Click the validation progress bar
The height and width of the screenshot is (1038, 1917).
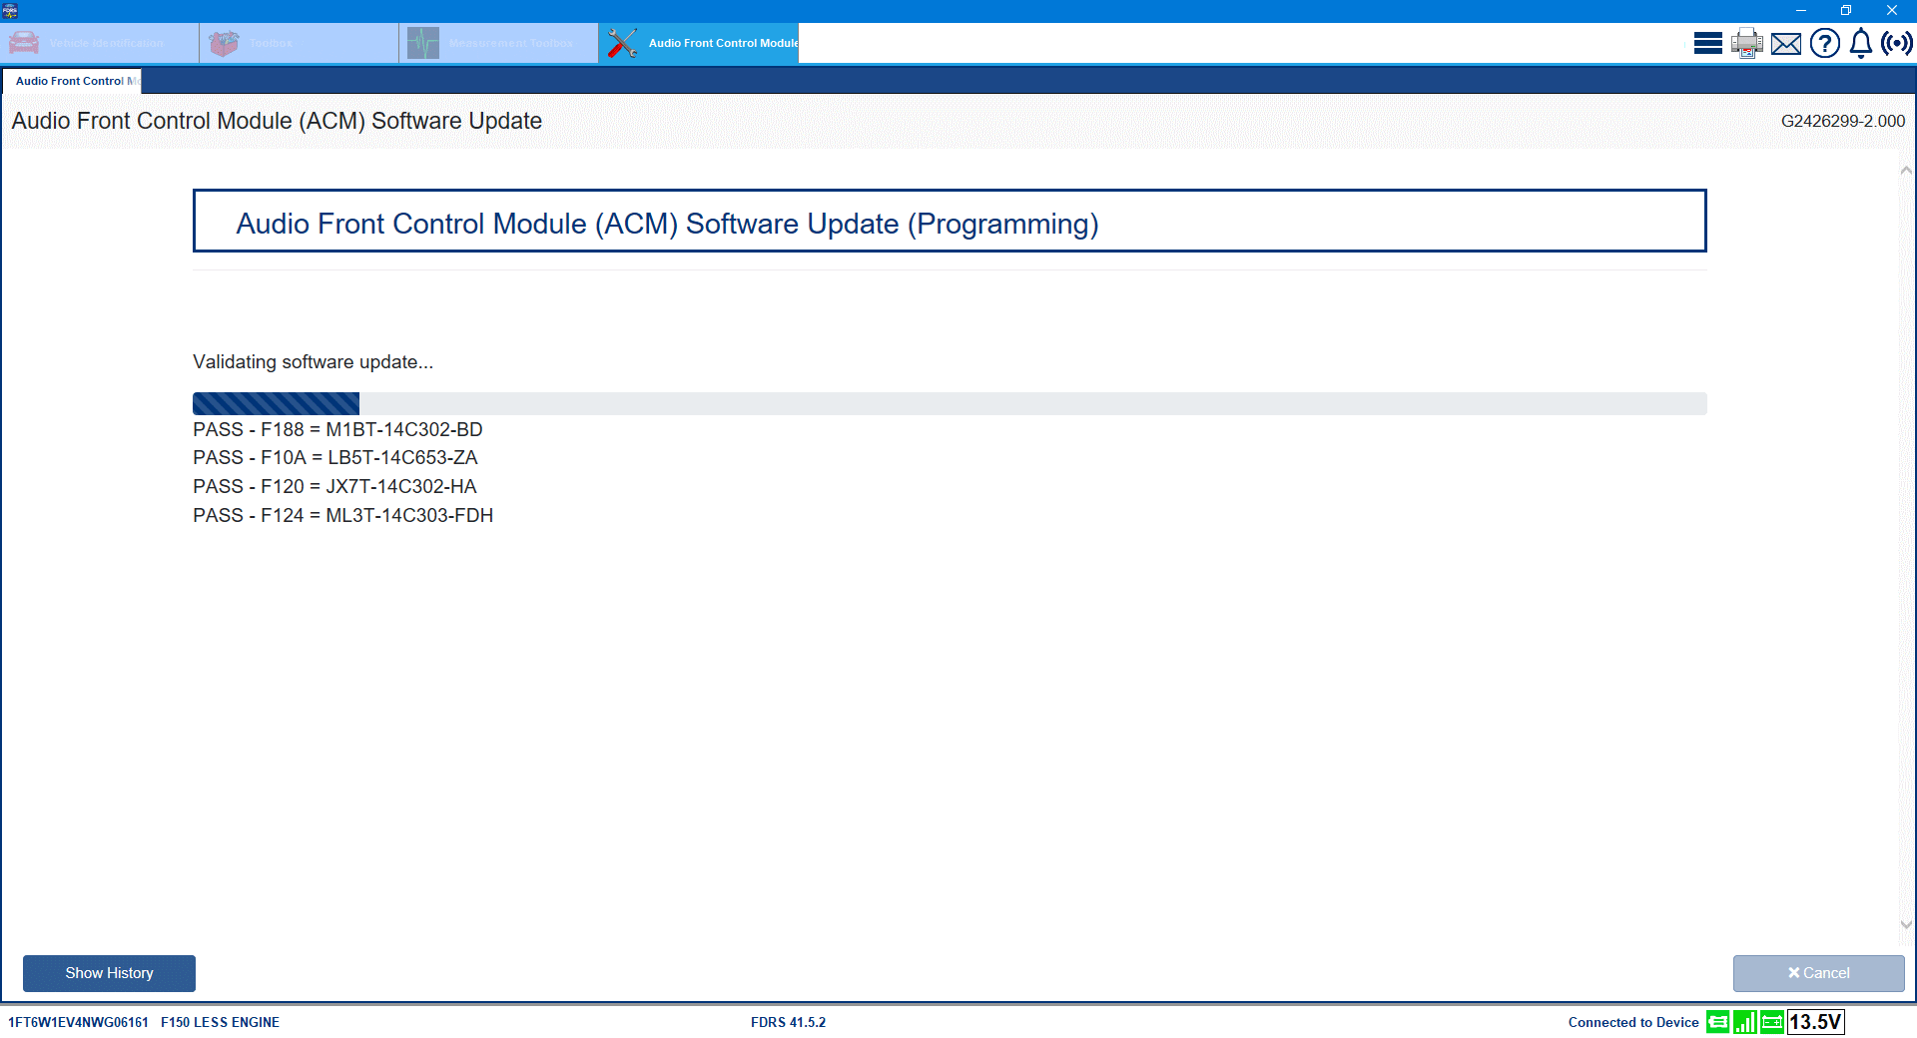coord(949,403)
